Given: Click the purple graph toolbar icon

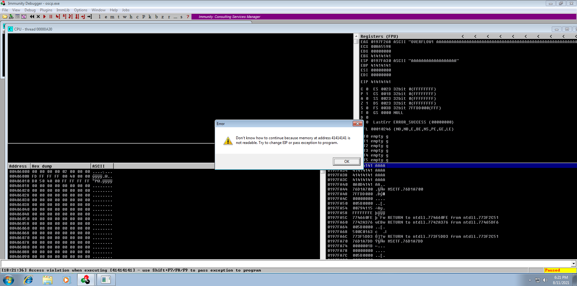Looking at the screenshot, I should pos(24,17).
